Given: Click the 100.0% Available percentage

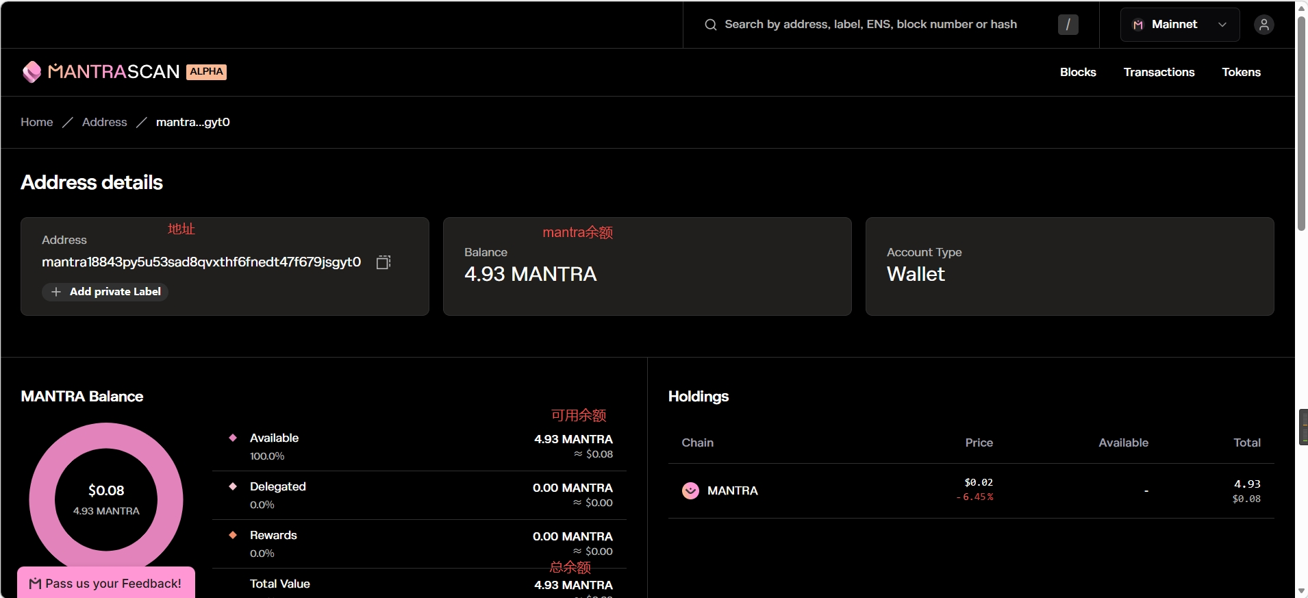Looking at the screenshot, I should click(x=267, y=456).
